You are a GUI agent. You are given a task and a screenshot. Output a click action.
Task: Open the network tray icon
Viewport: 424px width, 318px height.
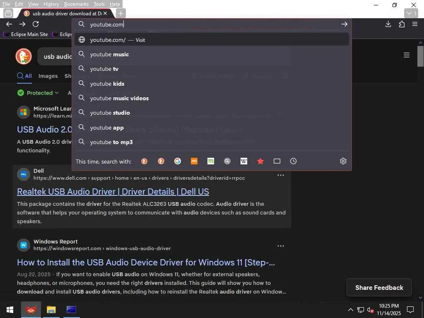pos(361,310)
